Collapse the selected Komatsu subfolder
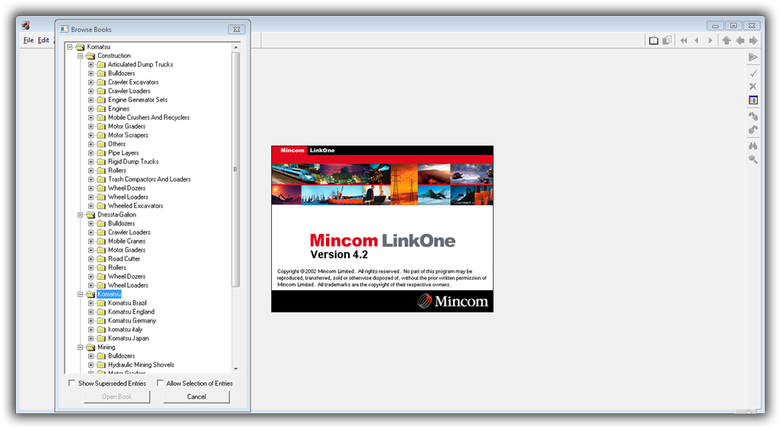The image size is (780, 429). (80, 294)
